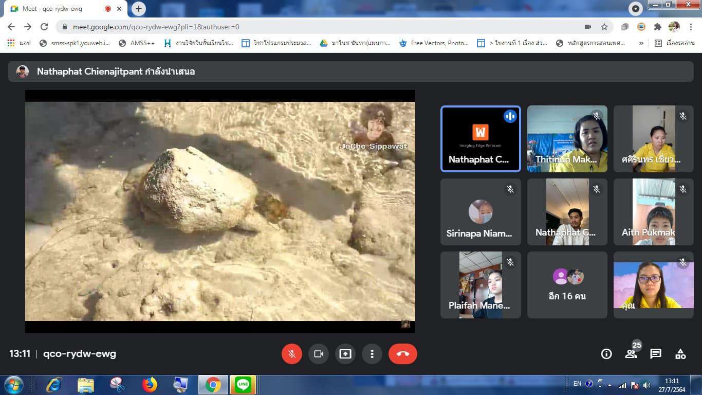Click the meet.google.com address bar
Image resolution: width=702 pixels, height=395 pixels.
(308, 27)
